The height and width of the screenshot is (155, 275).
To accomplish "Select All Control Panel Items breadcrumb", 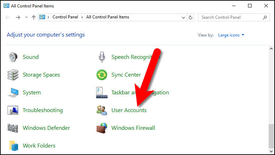I will 108,17.
